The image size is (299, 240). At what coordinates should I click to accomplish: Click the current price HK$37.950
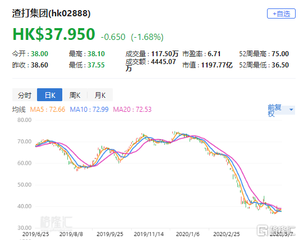[54, 34]
